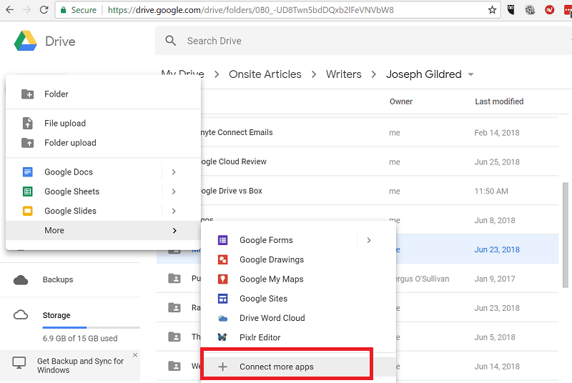572x383 pixels.
Task: Select Folder from the New menu
Action: tap(103, 94)
